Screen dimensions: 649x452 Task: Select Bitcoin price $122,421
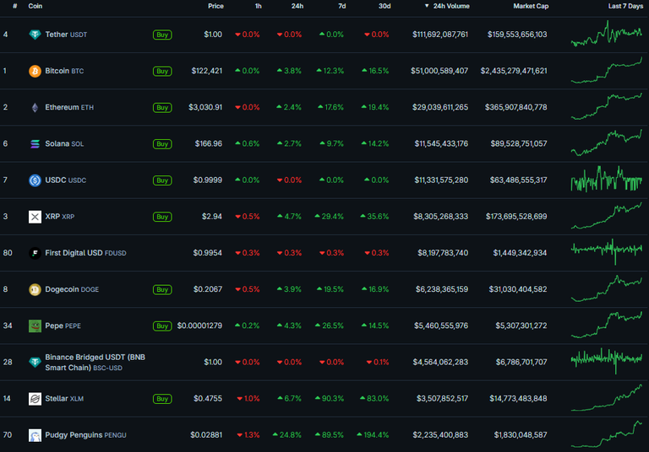[206, 71]
